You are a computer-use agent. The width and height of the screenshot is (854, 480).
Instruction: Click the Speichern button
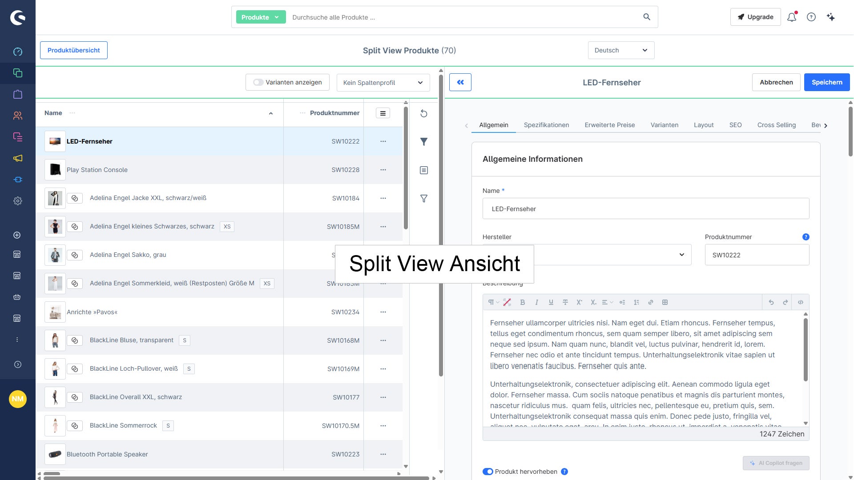827,82
